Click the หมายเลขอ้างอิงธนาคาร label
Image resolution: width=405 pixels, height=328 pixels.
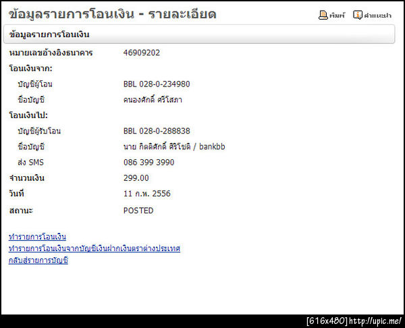click(51, 53)
